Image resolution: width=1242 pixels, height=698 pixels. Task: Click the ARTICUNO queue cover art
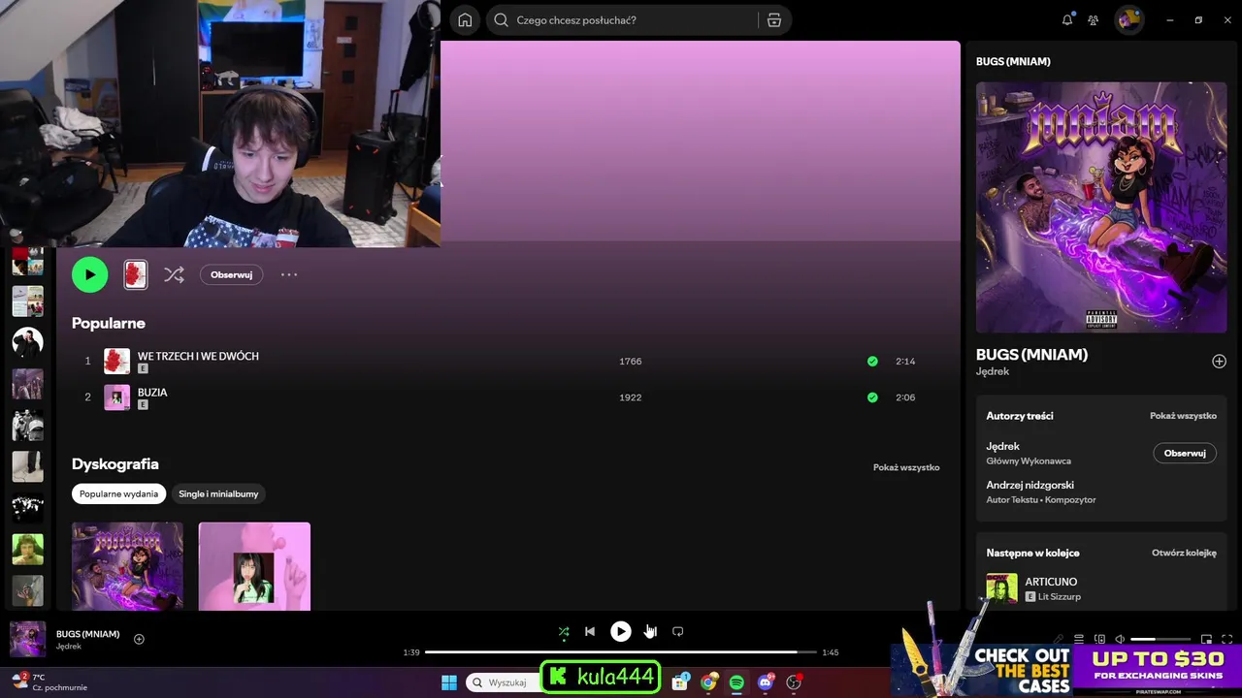click(x=1002, y=588)
